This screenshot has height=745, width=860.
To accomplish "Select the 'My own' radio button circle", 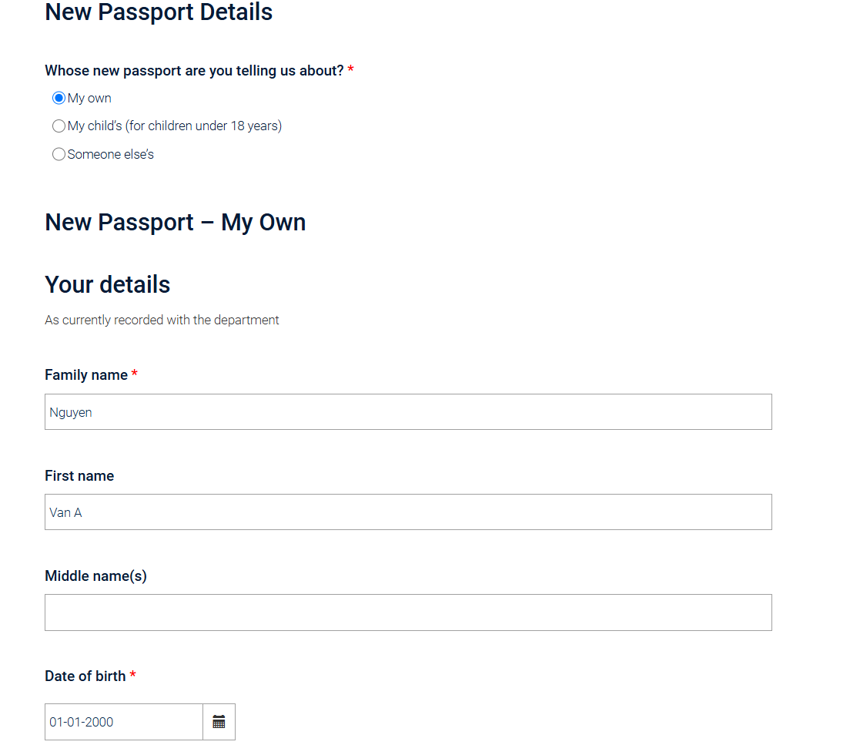I will (x=59, y=99).
